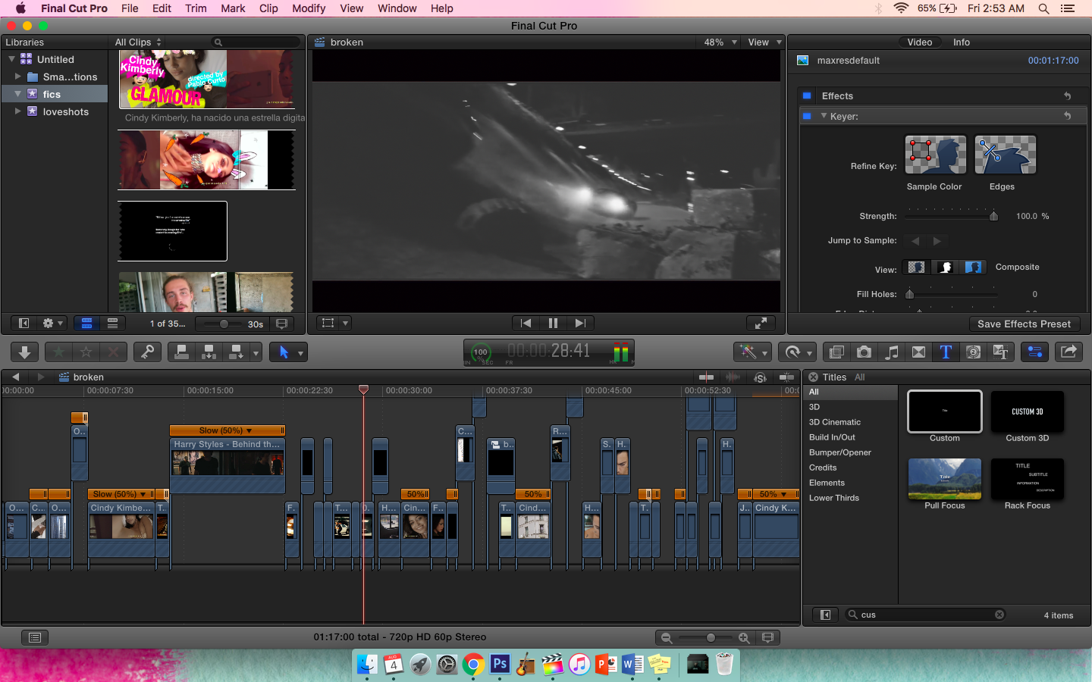Adjust the Fill Holes slider handle
The width and height of the screenshot is (1092, 682).
tap(909, 294)
